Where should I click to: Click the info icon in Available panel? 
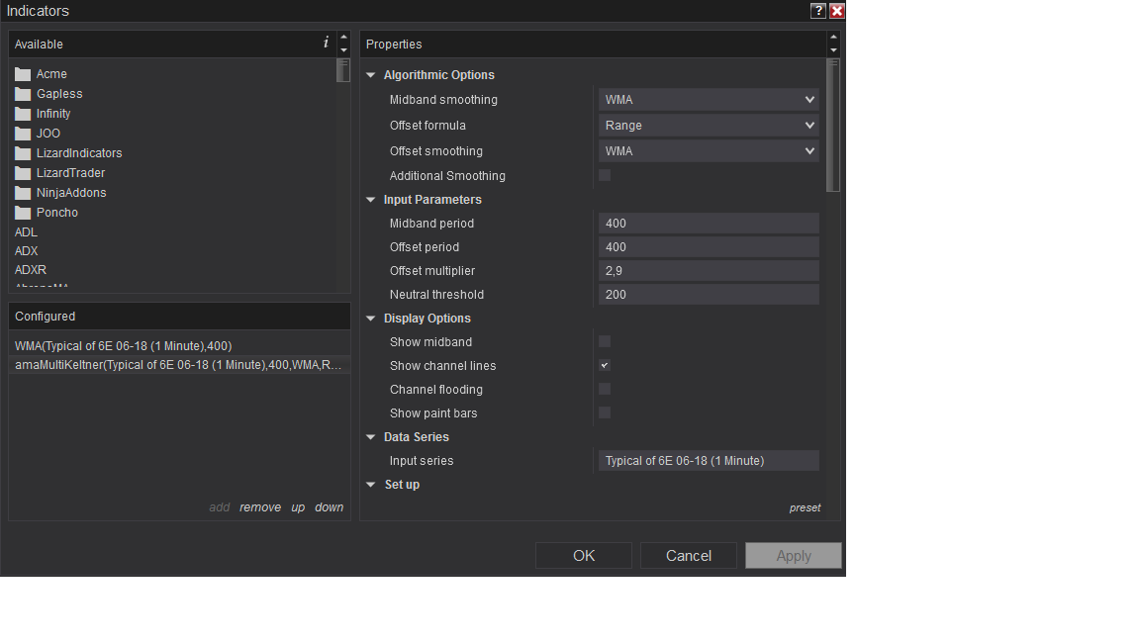(x=326, y=43)
